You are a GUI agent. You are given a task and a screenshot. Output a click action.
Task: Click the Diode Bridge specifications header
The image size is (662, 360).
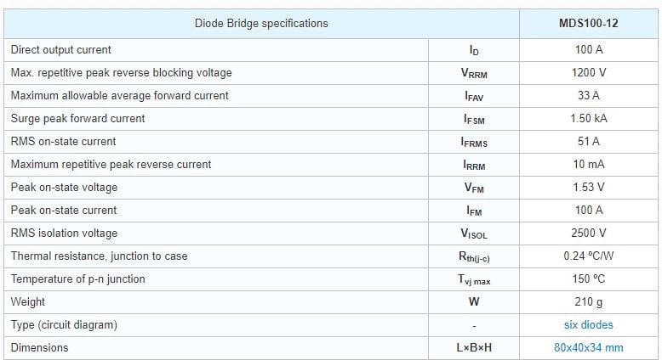(x=261, y=23)
